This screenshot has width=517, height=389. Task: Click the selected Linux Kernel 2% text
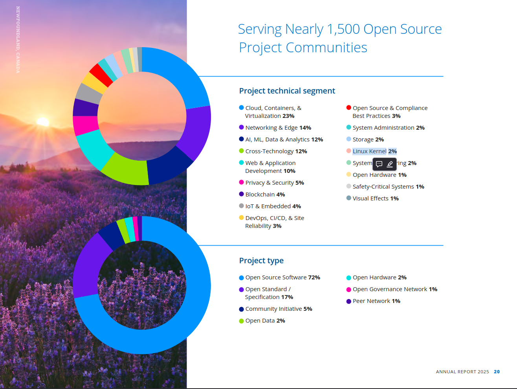coord(374,151)
